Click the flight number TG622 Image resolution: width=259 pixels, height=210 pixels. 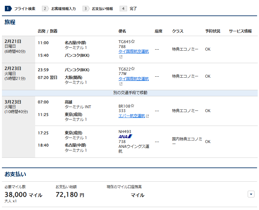[125, 69]
